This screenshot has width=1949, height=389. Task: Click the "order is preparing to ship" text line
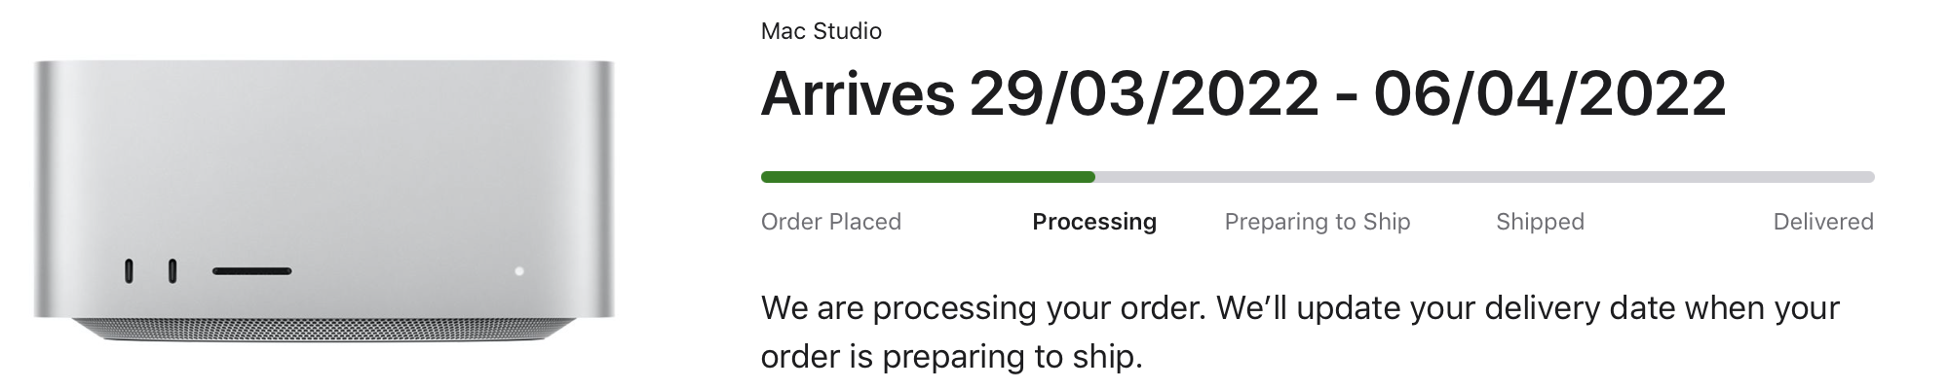point(950,357)
